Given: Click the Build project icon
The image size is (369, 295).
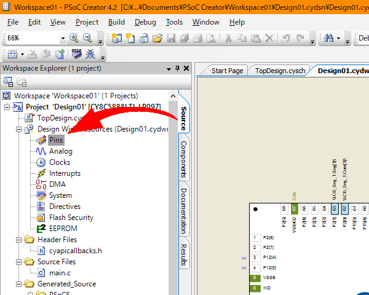Looking at the screenshot, I should (x=12, y=54).
